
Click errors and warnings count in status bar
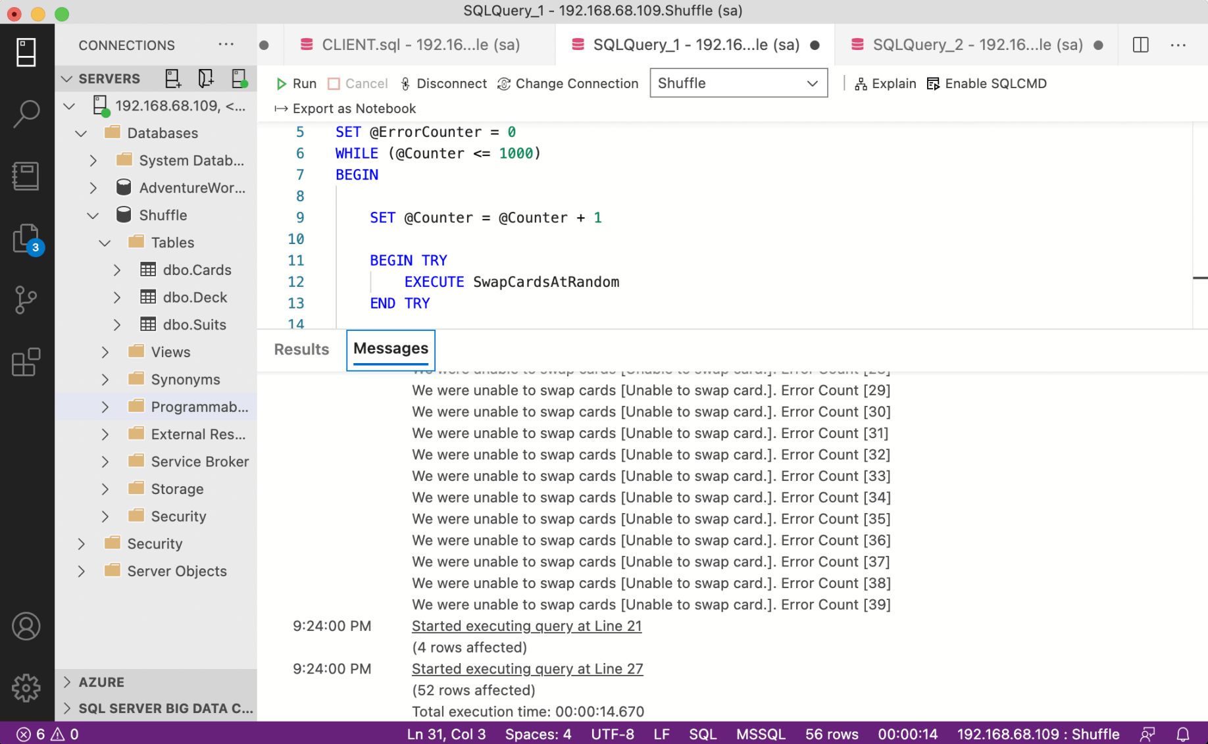(x=47, y=733)
